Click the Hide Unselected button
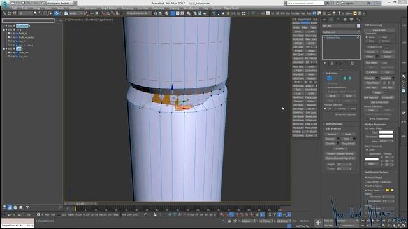This screenshot has width=408, height=229. click(379, 102)
